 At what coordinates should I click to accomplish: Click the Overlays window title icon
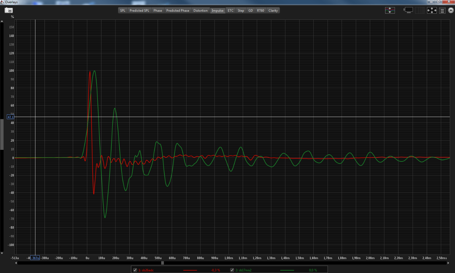(2, 2)
